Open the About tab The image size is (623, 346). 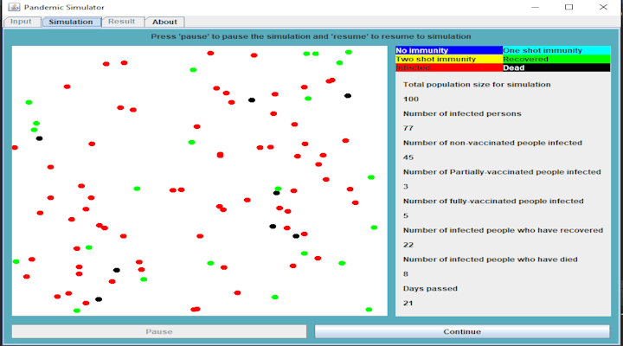[x=164, y=22]
